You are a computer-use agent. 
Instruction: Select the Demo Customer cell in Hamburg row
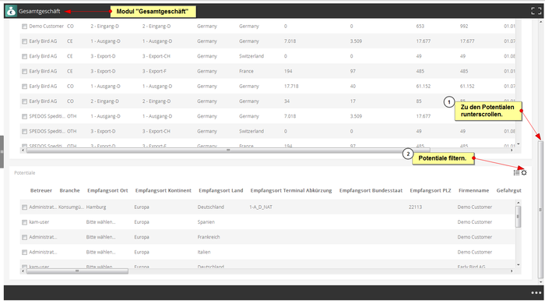click(x=475, y=207)
